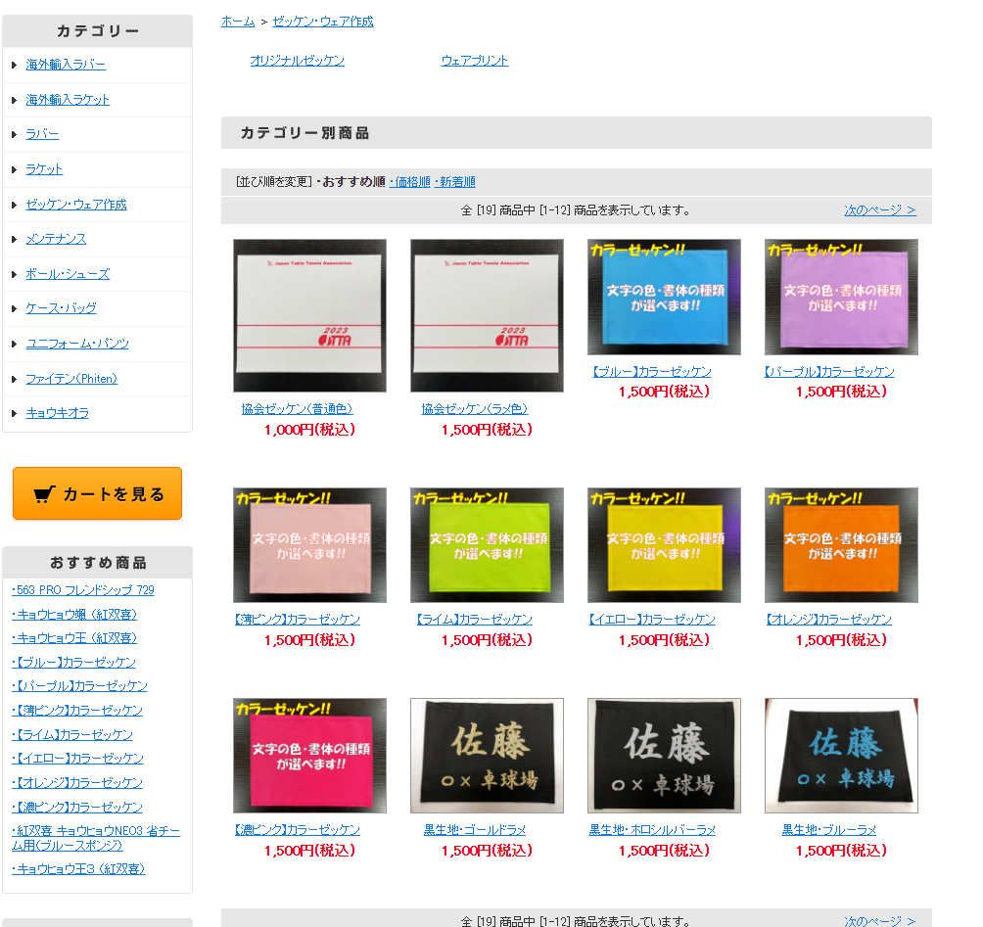Open the ボール・シューズ category
Viewport: 983px width, 927px height.
click(68, 274)
